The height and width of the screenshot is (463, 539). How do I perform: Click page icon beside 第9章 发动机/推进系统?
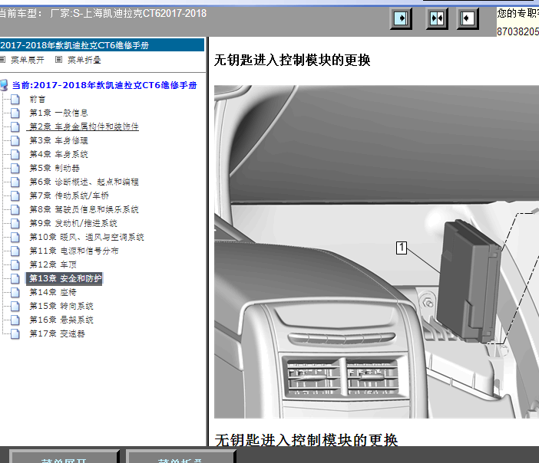pyautogui.click(x=15, y=223)
